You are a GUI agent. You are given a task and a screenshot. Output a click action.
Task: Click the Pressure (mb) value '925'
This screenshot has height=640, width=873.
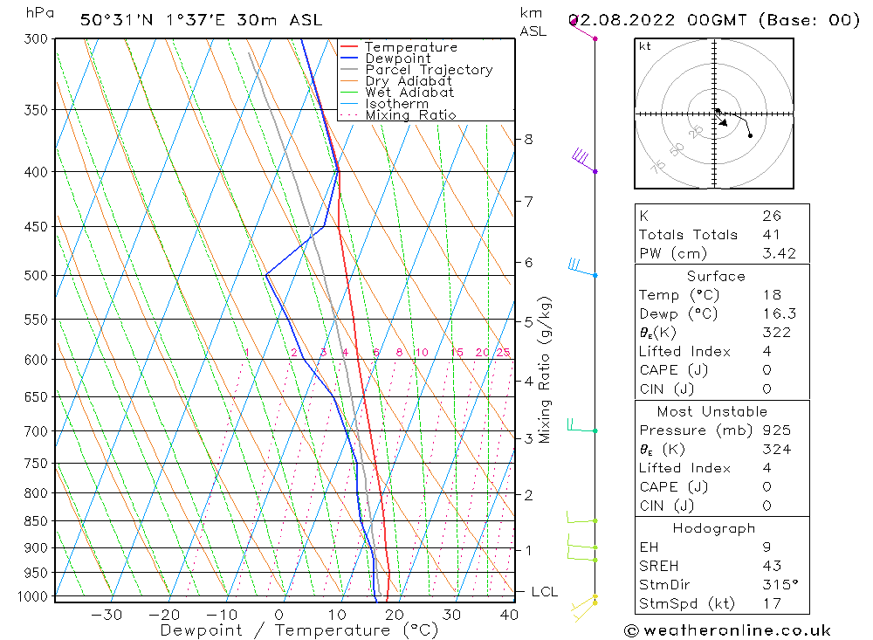[777, 430]
